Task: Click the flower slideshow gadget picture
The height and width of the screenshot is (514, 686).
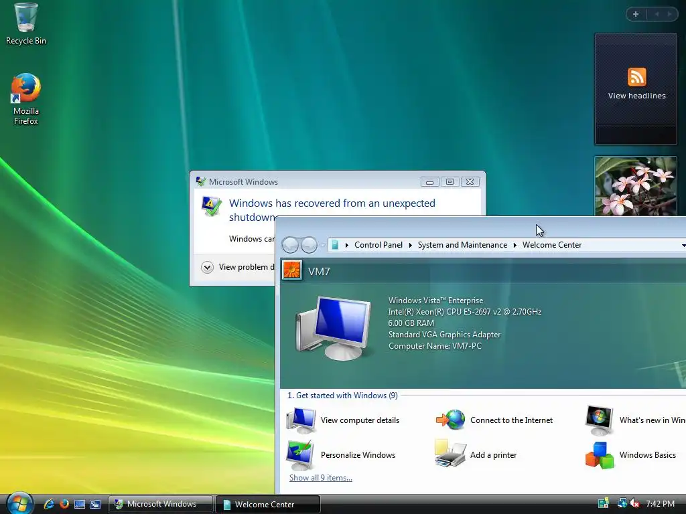Action: coord(635,186)
